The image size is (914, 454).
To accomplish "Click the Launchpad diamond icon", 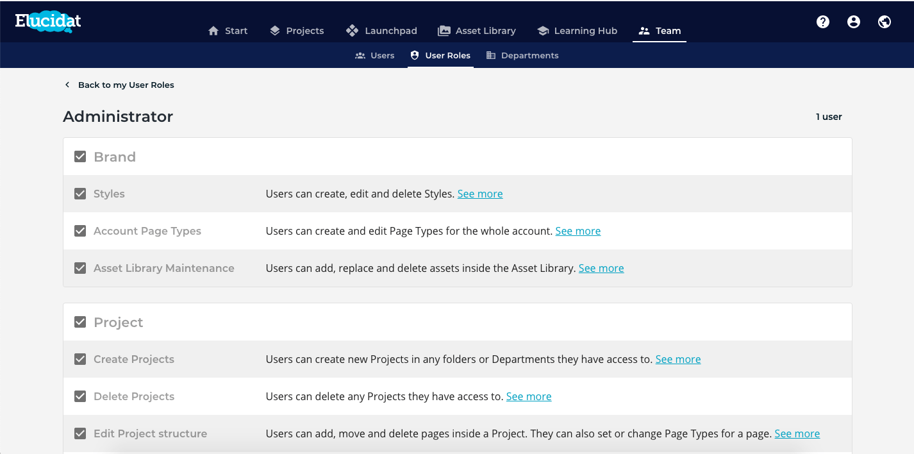I will click(x=352, y=31).
